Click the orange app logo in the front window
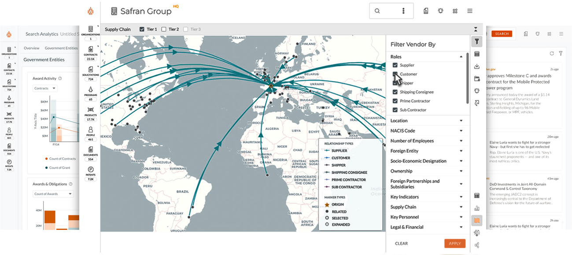This screenshot has height=255, width=572. (91, 11)
